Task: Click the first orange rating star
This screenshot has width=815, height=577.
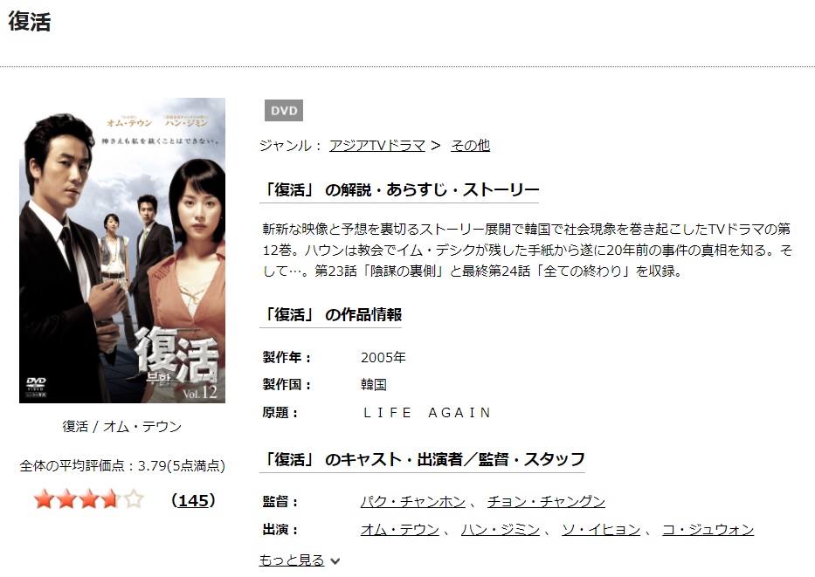Action: point(45,499)
